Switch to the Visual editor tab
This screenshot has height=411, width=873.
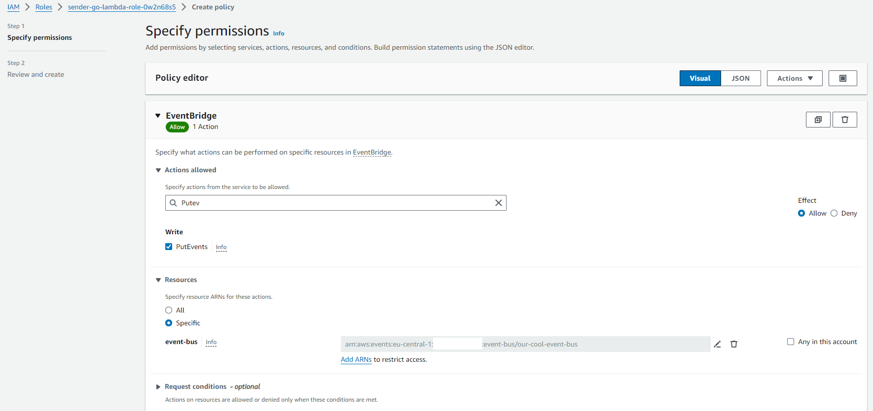click(700, 78)
